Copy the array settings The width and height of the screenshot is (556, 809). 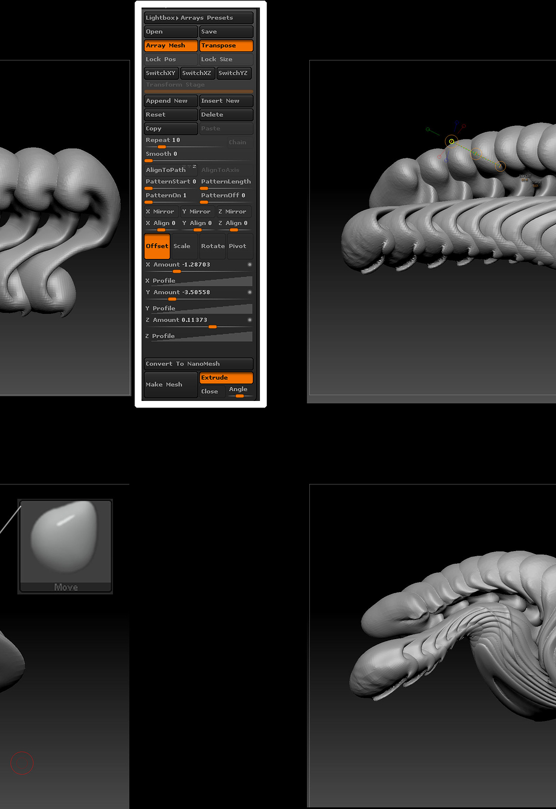pos(171,128)
